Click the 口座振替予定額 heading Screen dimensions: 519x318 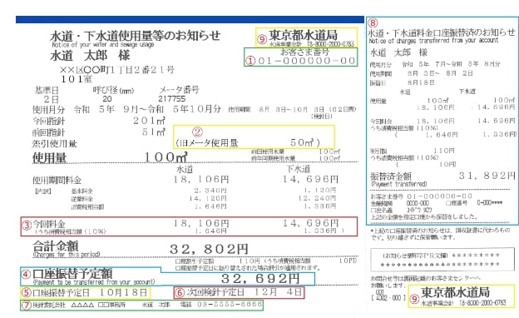72,274
